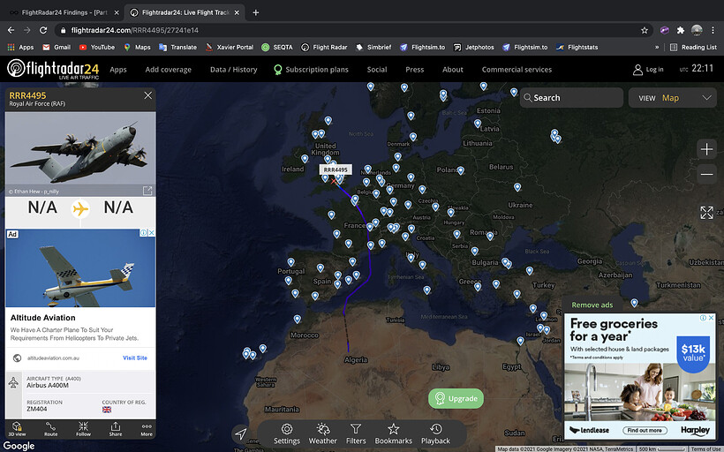This screenshot has width=724, height=452.
Task: Open Chrome extensions puzzle icon
Action: 680,31
